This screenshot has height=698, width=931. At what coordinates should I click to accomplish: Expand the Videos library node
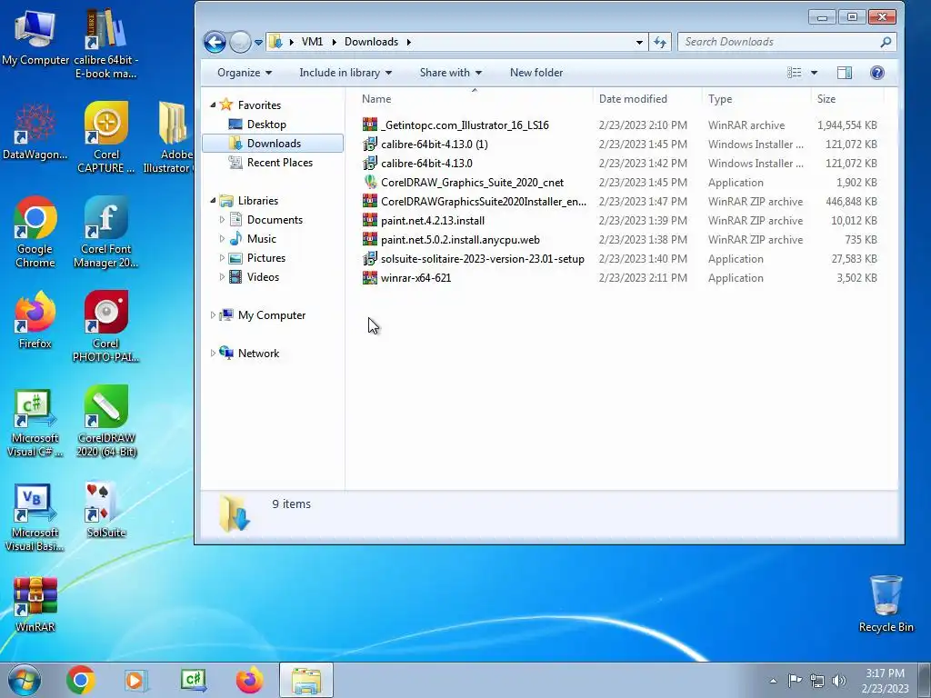pos(222,277)
